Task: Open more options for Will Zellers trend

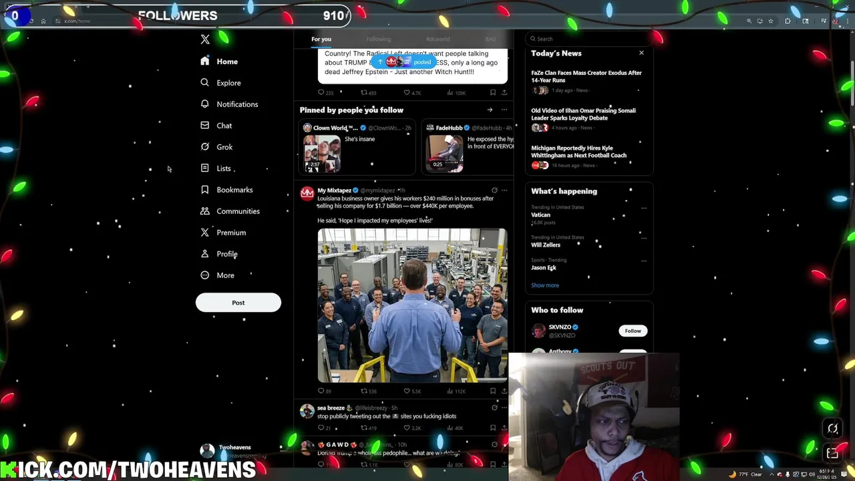Action: [x=644, y=238]
